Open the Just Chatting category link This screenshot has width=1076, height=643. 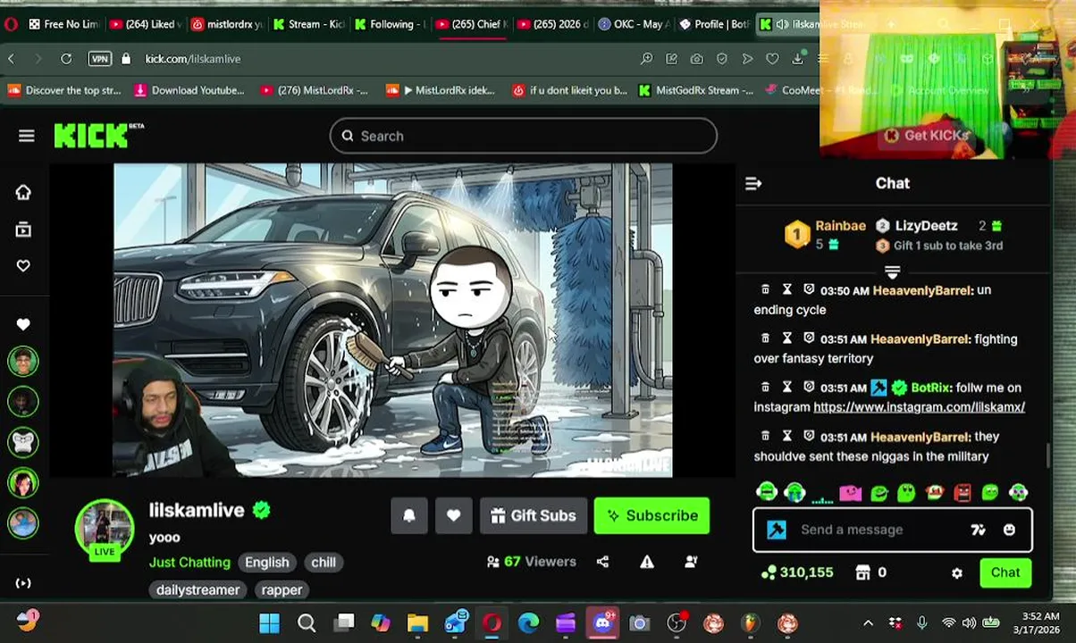189,562
